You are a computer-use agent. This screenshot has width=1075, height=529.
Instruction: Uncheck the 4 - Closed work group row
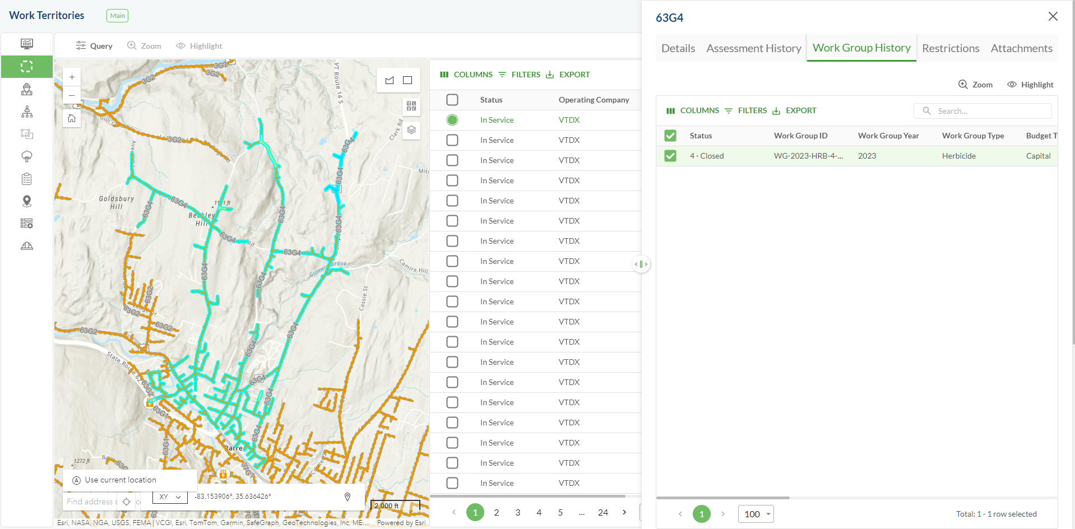[x=670, y=156]
